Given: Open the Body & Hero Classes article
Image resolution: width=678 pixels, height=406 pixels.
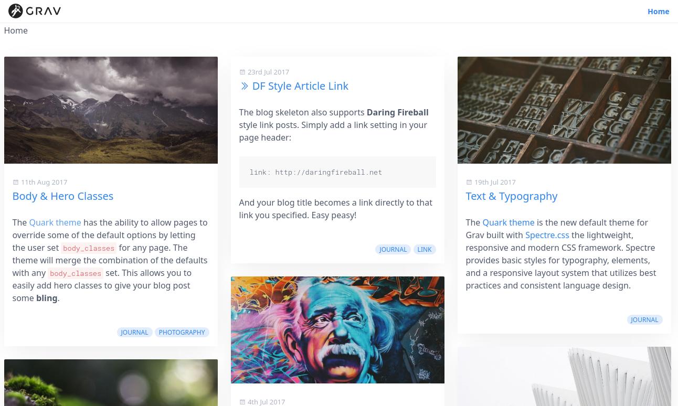Looking at the screenshot, I should click(x=63, y=196).
